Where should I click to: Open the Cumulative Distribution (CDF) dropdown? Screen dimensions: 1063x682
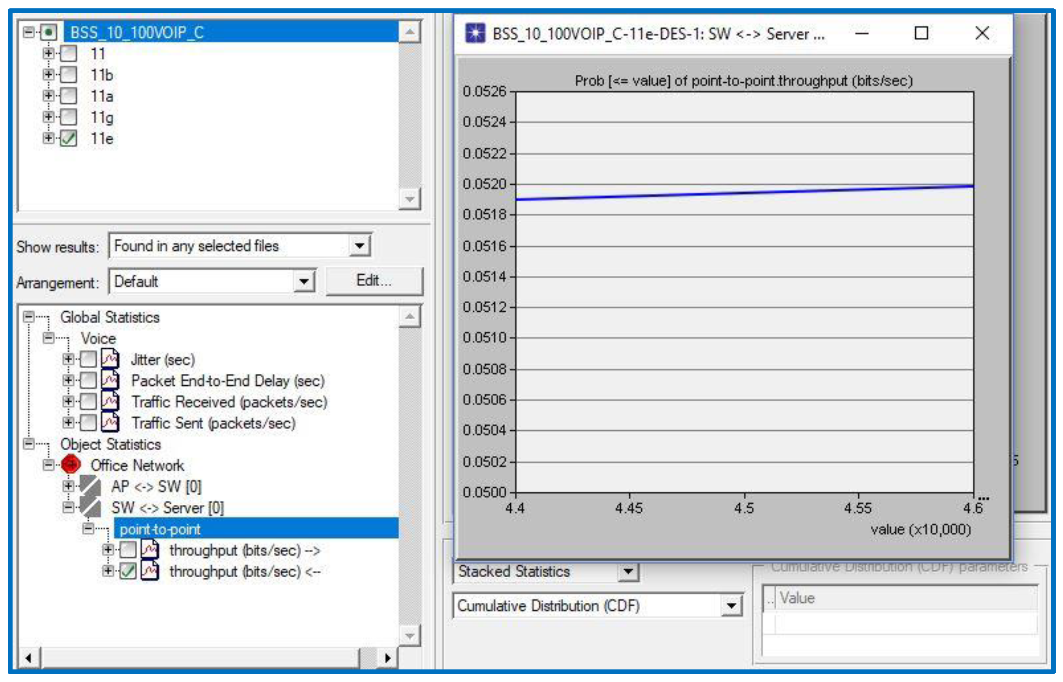tap(731, 606)
